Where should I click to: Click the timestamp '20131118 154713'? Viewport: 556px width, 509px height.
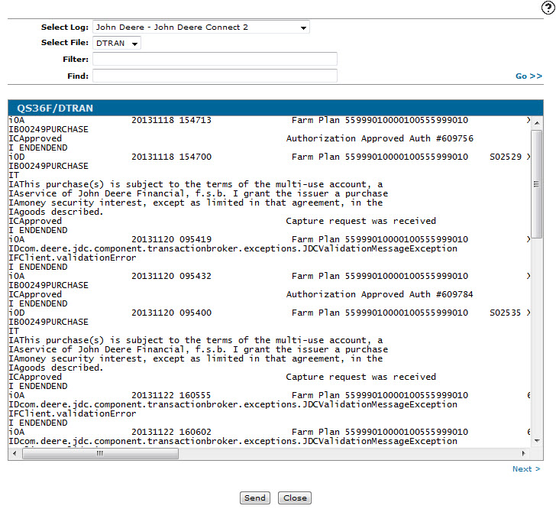[172, 120]
